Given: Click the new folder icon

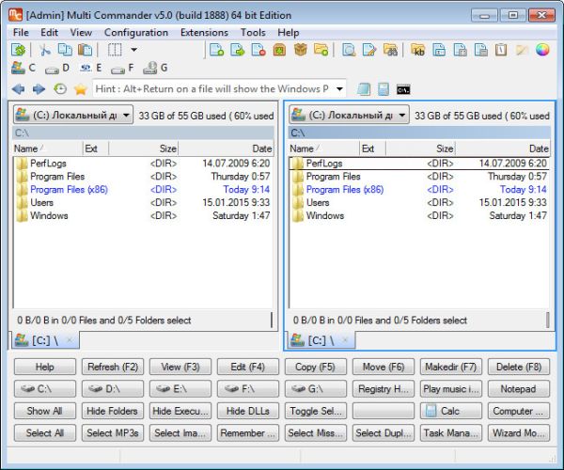Looking at the screenshot, I should pyautogui.click(x=321, y=50).
